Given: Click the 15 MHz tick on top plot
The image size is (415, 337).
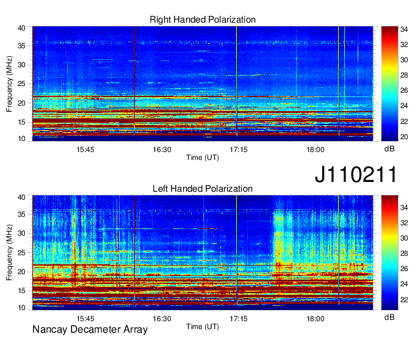Looking at the screenshot, I should click(22, 122).
